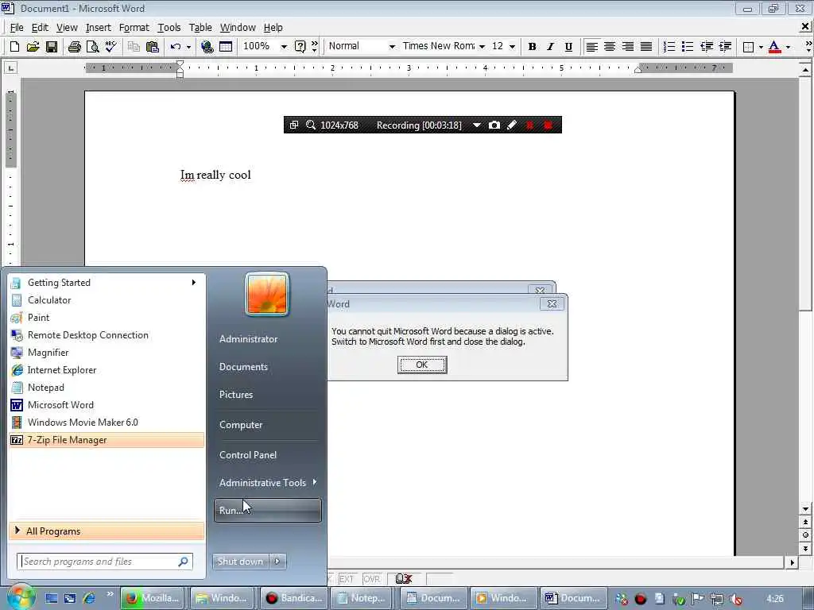Click Mozilla Firefox taskbar button
814x610 pixels.
(x=153, y=598)
